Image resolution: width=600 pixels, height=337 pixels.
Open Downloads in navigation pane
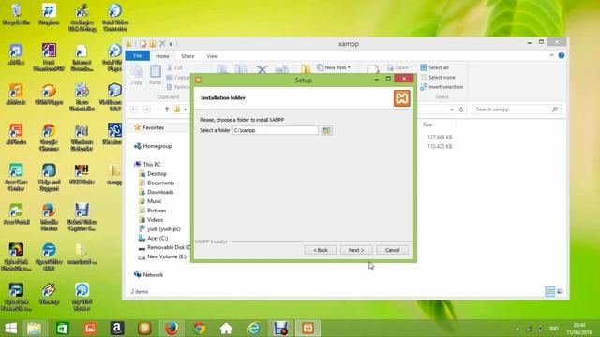(x=157, y=192)
